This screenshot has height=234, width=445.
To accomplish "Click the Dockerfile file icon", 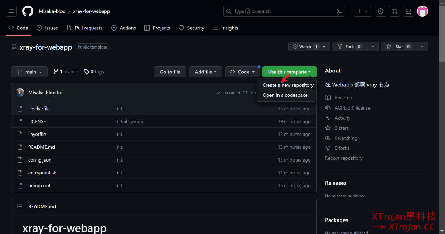I will tap(20, 109).
